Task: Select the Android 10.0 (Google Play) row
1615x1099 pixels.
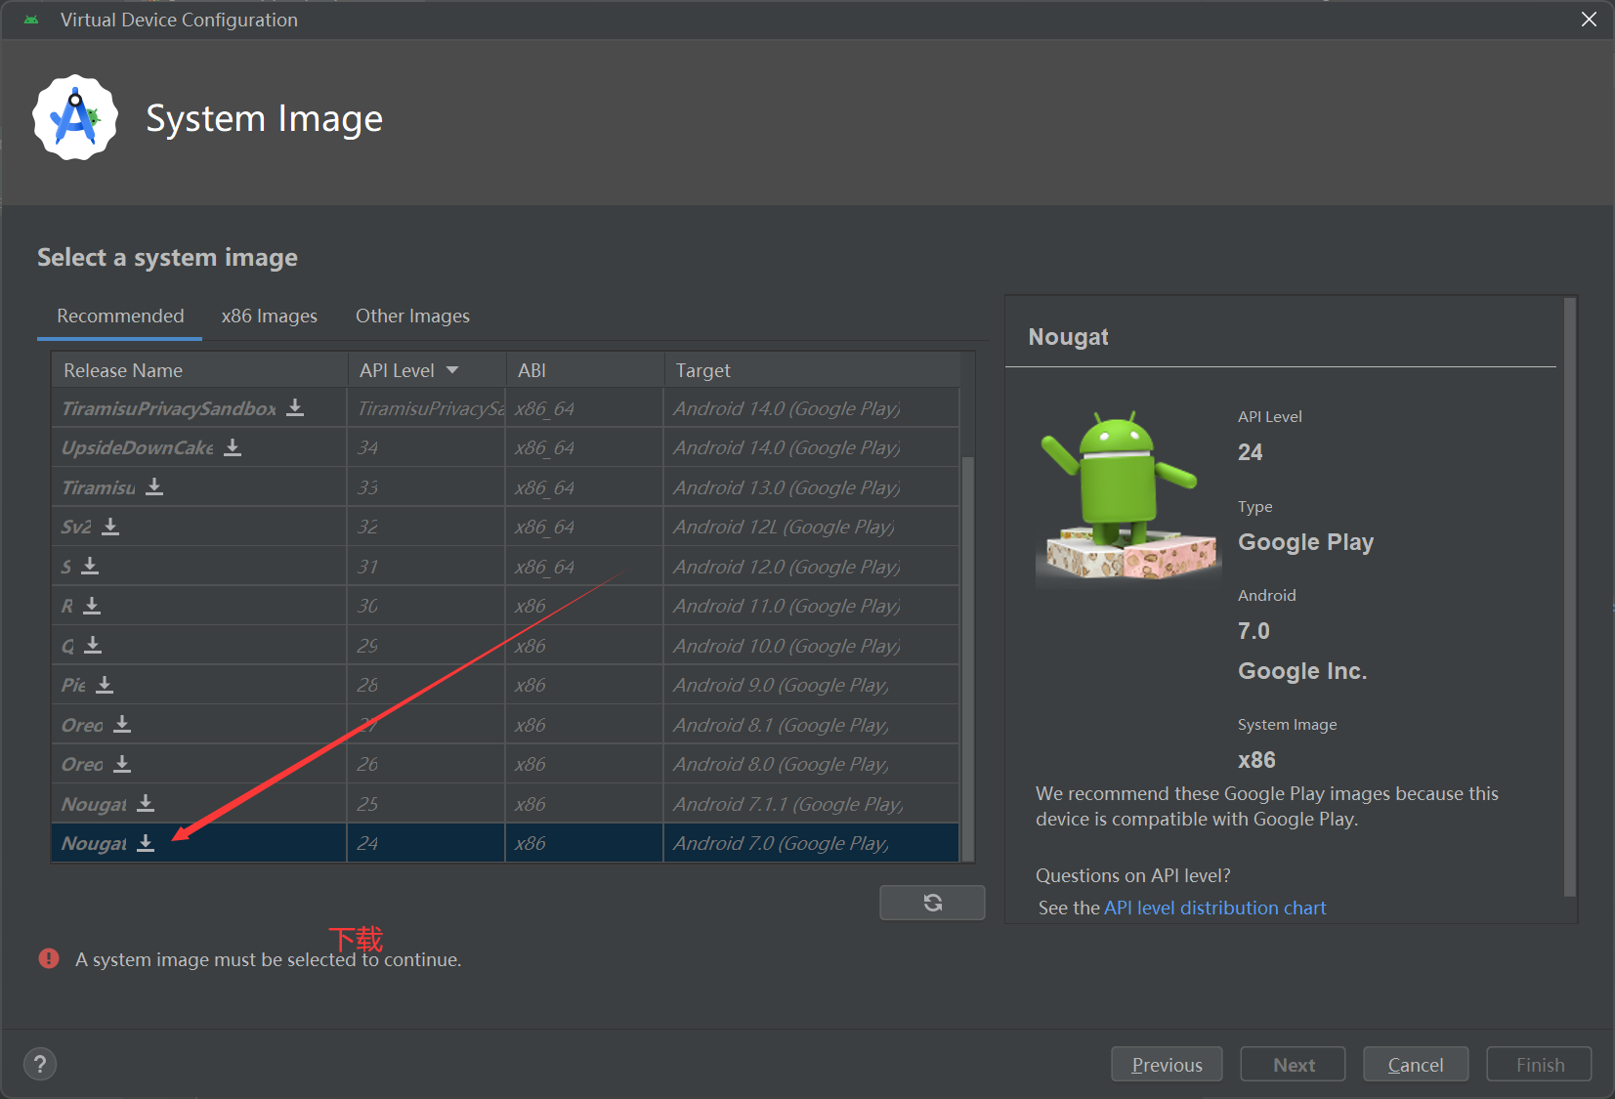Action: [505, 646]
